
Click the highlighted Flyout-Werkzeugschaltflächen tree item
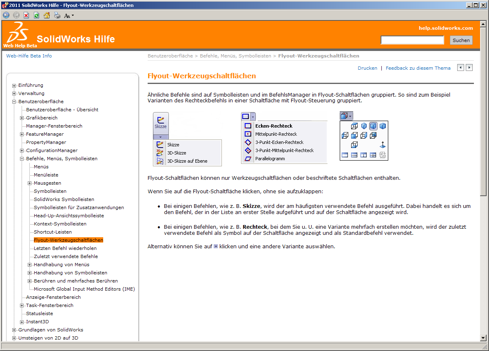68,240
